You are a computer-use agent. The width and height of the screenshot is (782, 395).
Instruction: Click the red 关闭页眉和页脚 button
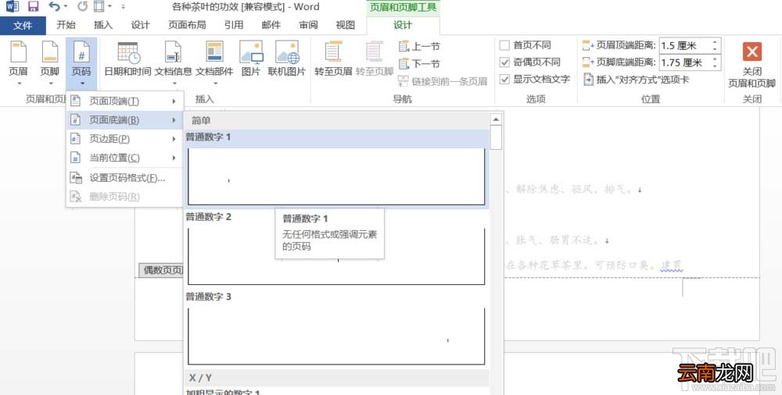[x=752, y=65]
